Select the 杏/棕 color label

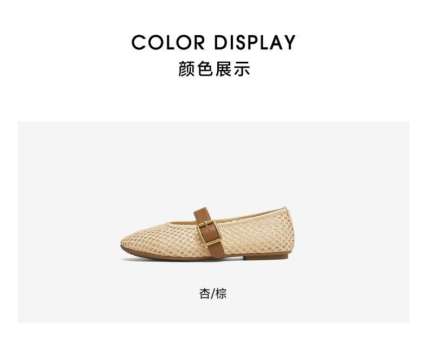click(213, 294)
